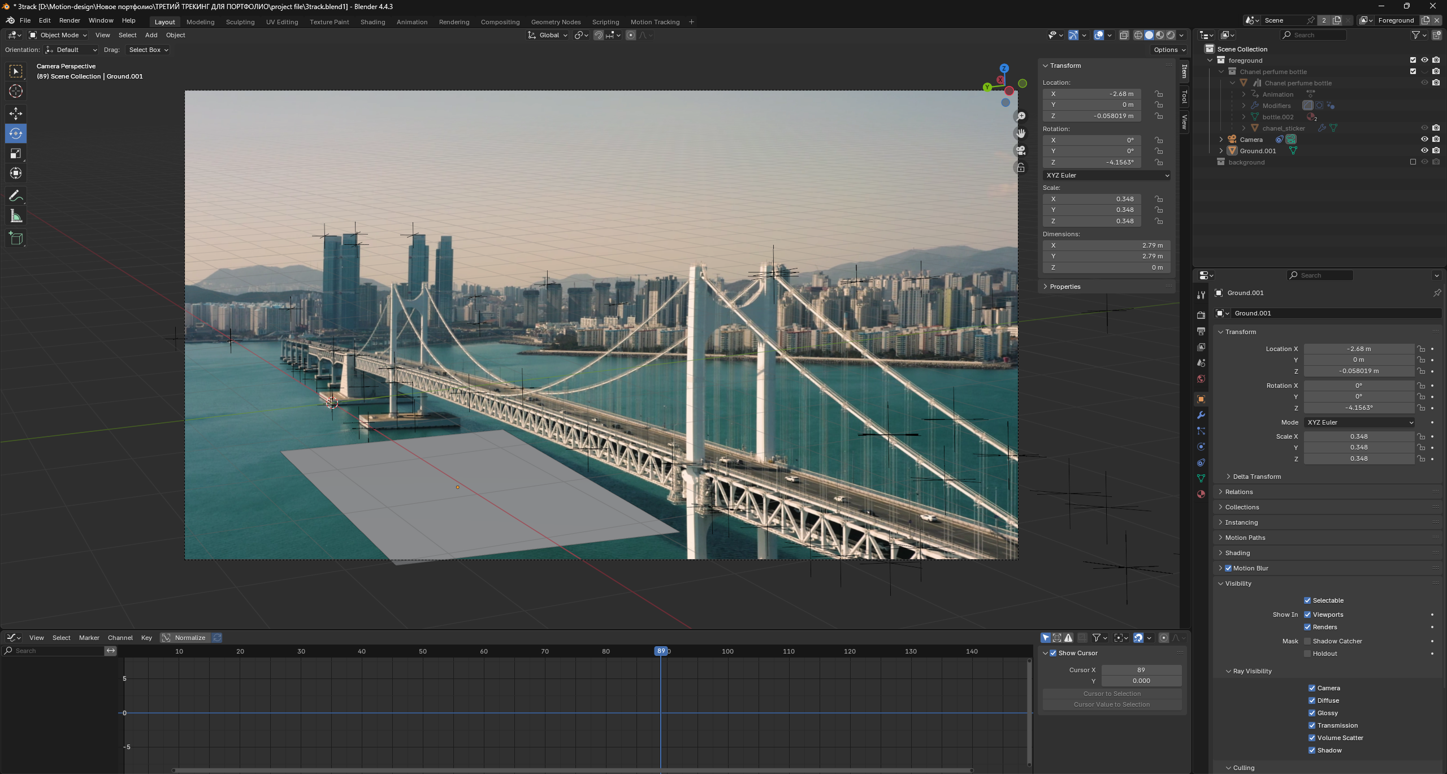Toggle camera view icon in viewport
The height and width of the screenshot is (774, 1447).
click(x=1021, y=151)
